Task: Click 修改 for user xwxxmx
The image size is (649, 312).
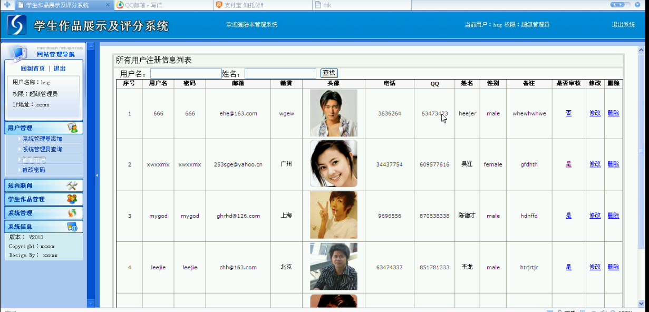Action: click(595, 164)
